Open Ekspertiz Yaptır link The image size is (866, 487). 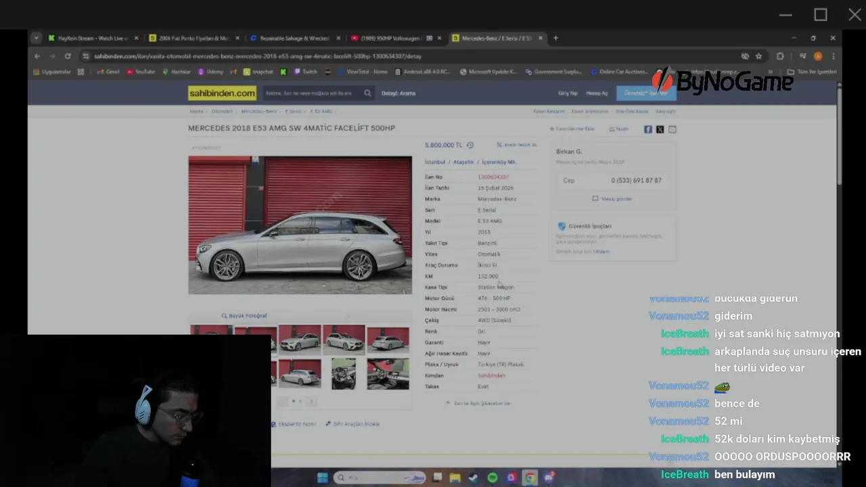[x=294, y=424]
